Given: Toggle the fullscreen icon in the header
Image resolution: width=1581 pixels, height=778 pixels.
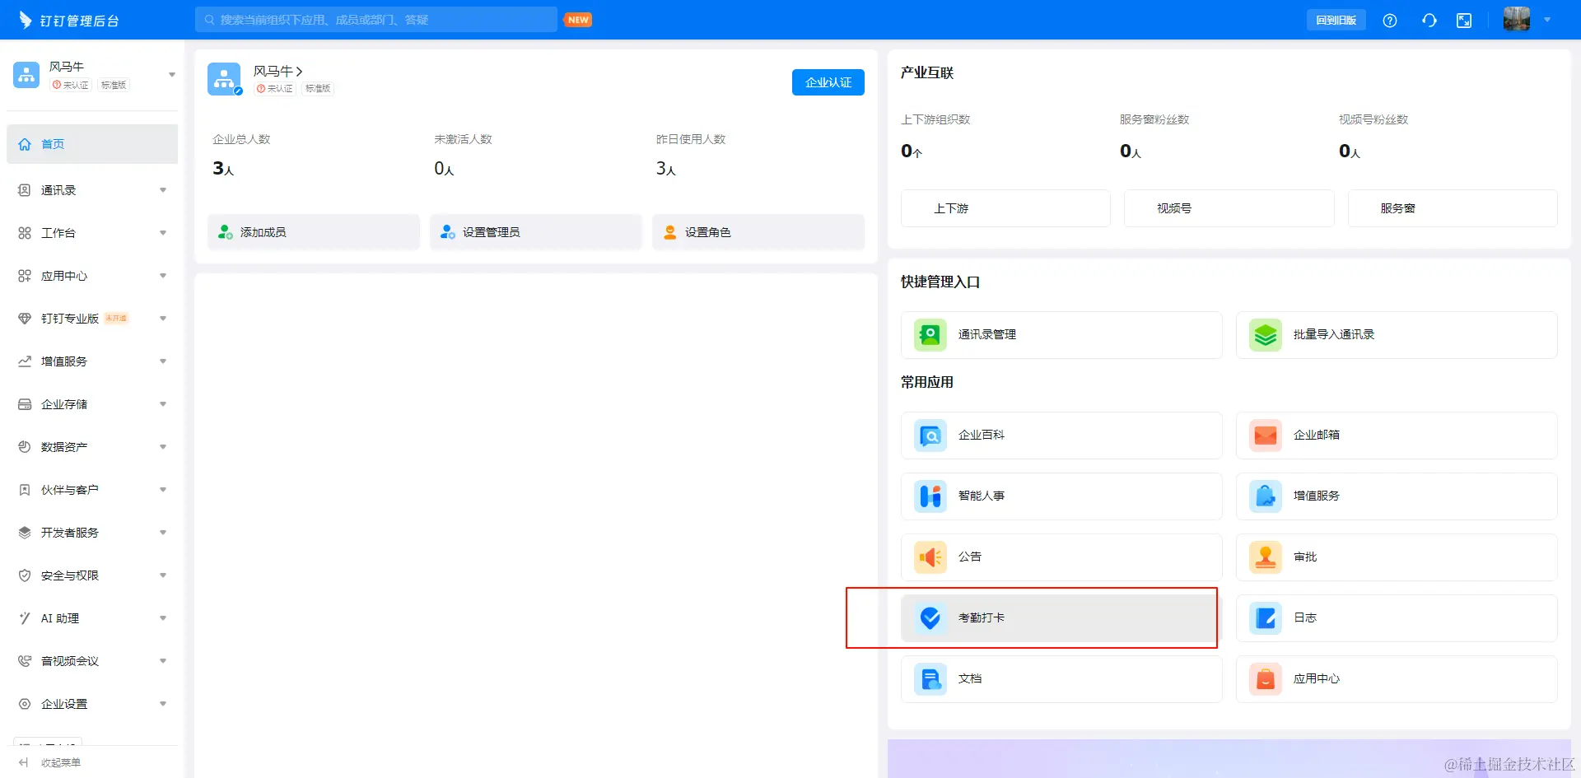Looking at the screenshot, I should pyautogui.click(x=1464, y=21).
